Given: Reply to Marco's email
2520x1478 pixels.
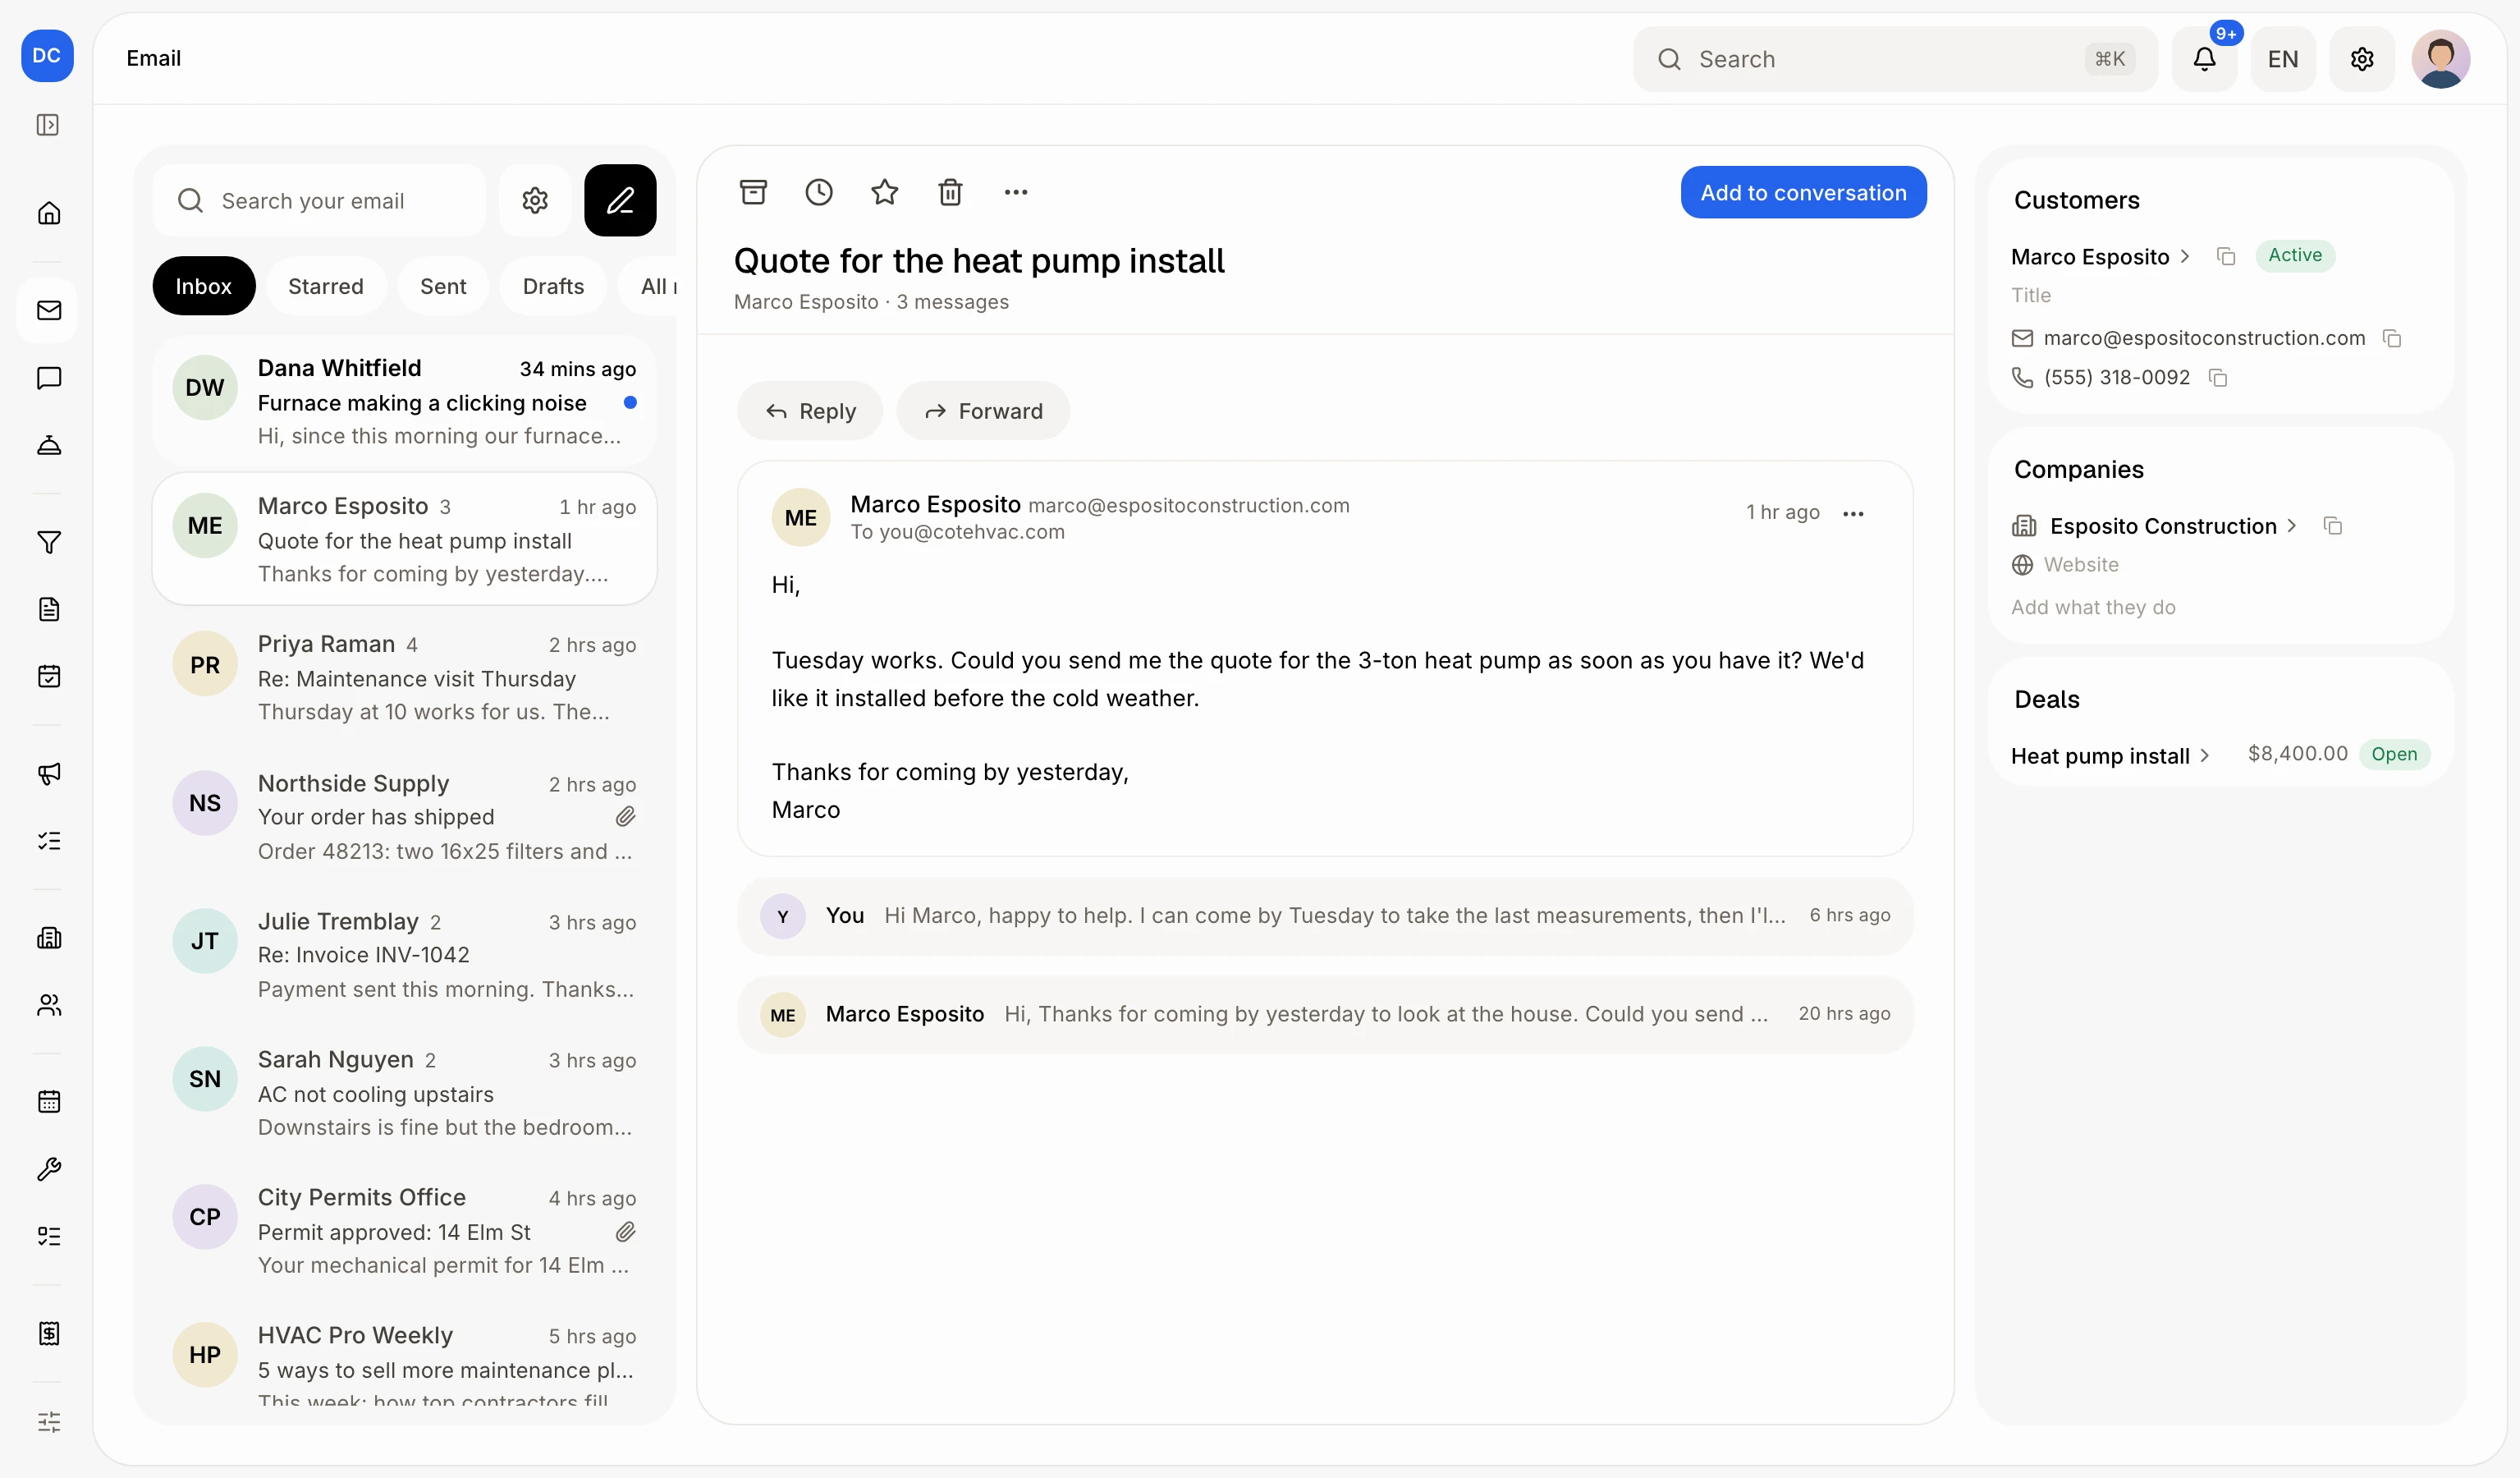Looking at the screenshot, I should point(810,411).
